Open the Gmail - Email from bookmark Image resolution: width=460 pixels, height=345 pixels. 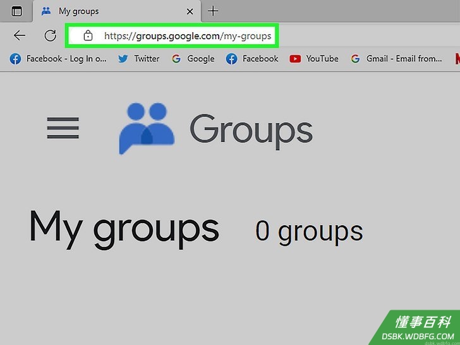tap(396, 59)
